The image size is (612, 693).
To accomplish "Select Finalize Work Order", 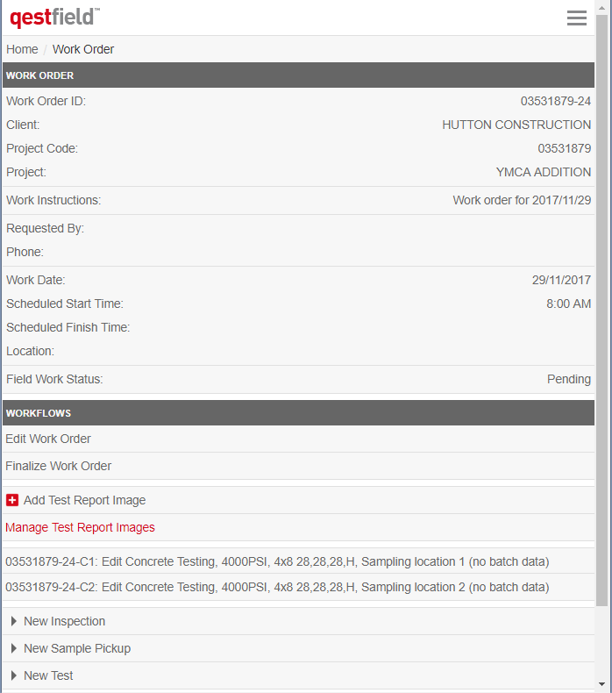I will point(59,466).
